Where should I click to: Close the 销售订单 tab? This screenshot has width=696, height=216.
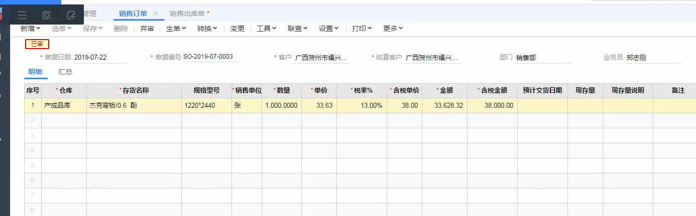(156, 14)
